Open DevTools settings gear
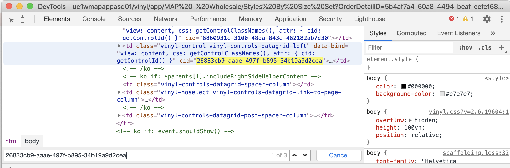 487,19
